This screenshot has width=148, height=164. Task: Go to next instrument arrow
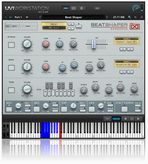point(107,17)
